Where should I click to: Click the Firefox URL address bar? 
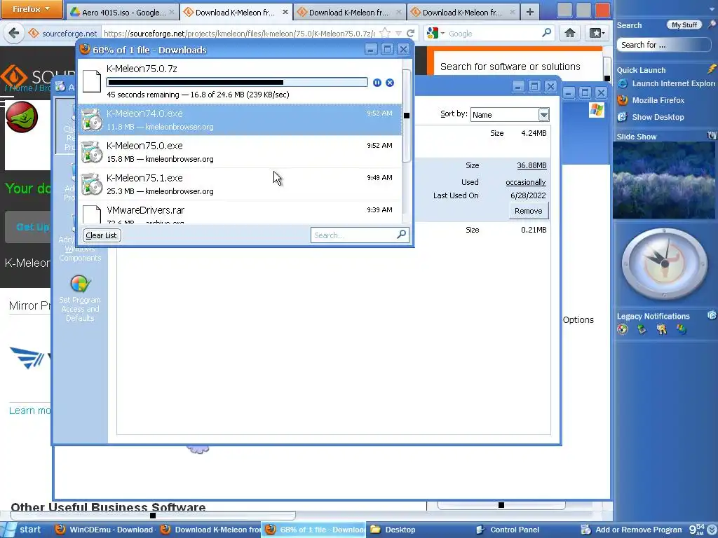239,33
